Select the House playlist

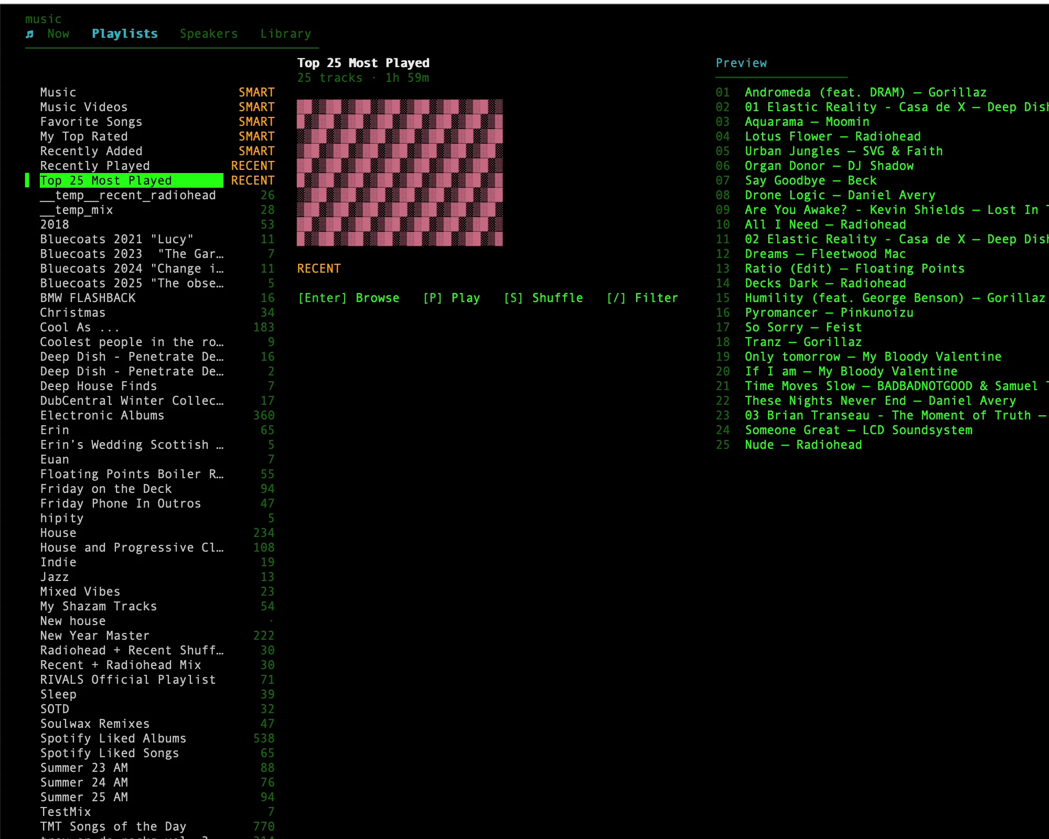(157, 533)
